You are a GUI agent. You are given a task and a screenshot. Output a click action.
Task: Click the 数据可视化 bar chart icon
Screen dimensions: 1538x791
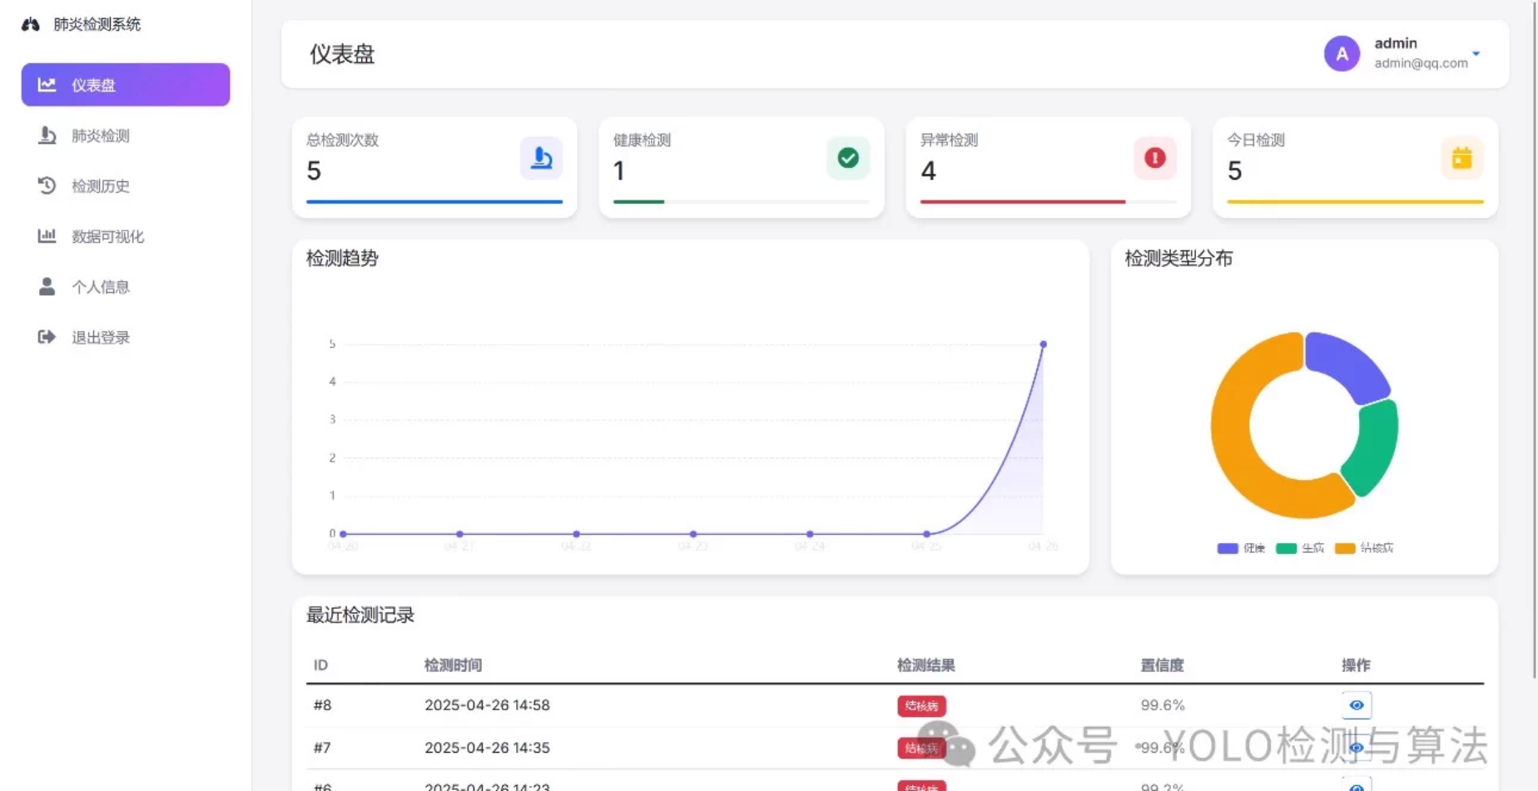point(47,236)
